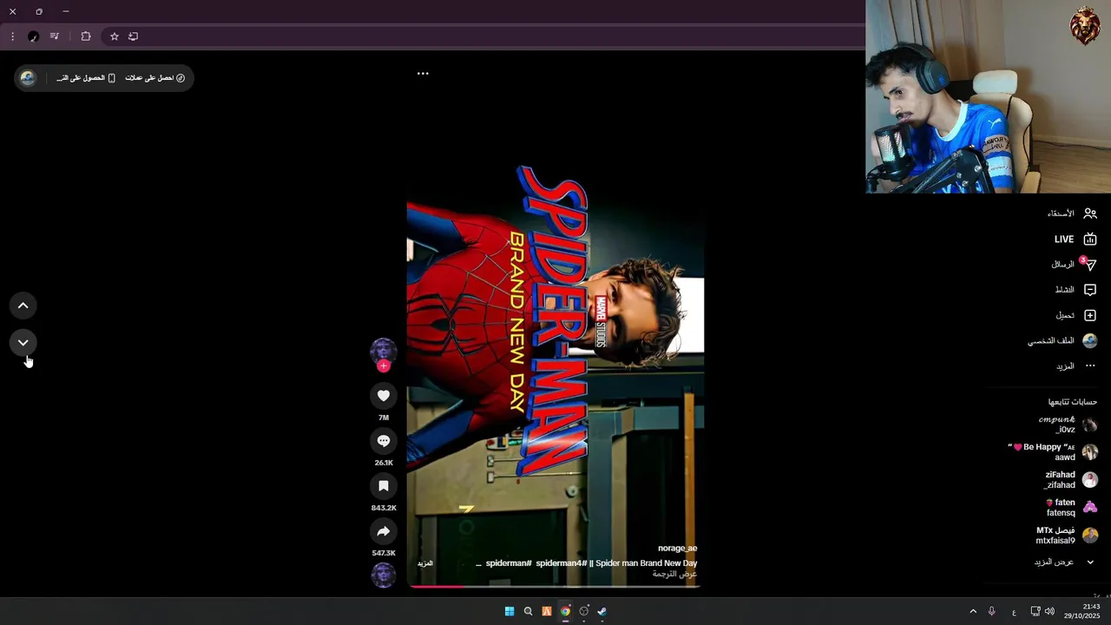Open the orange A app in taskbar

(546, 611)
